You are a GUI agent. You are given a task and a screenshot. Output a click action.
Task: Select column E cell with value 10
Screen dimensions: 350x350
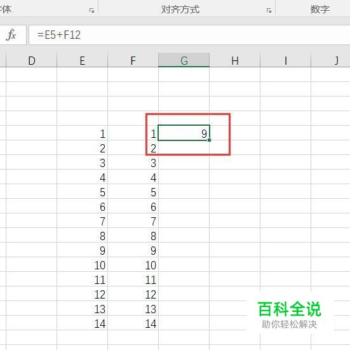point(83,264)
